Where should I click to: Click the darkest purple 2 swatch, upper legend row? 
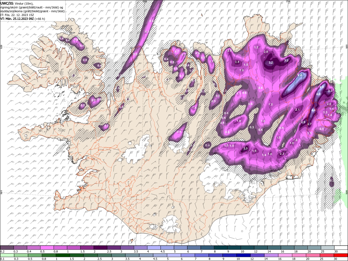[x=100, y=248]
